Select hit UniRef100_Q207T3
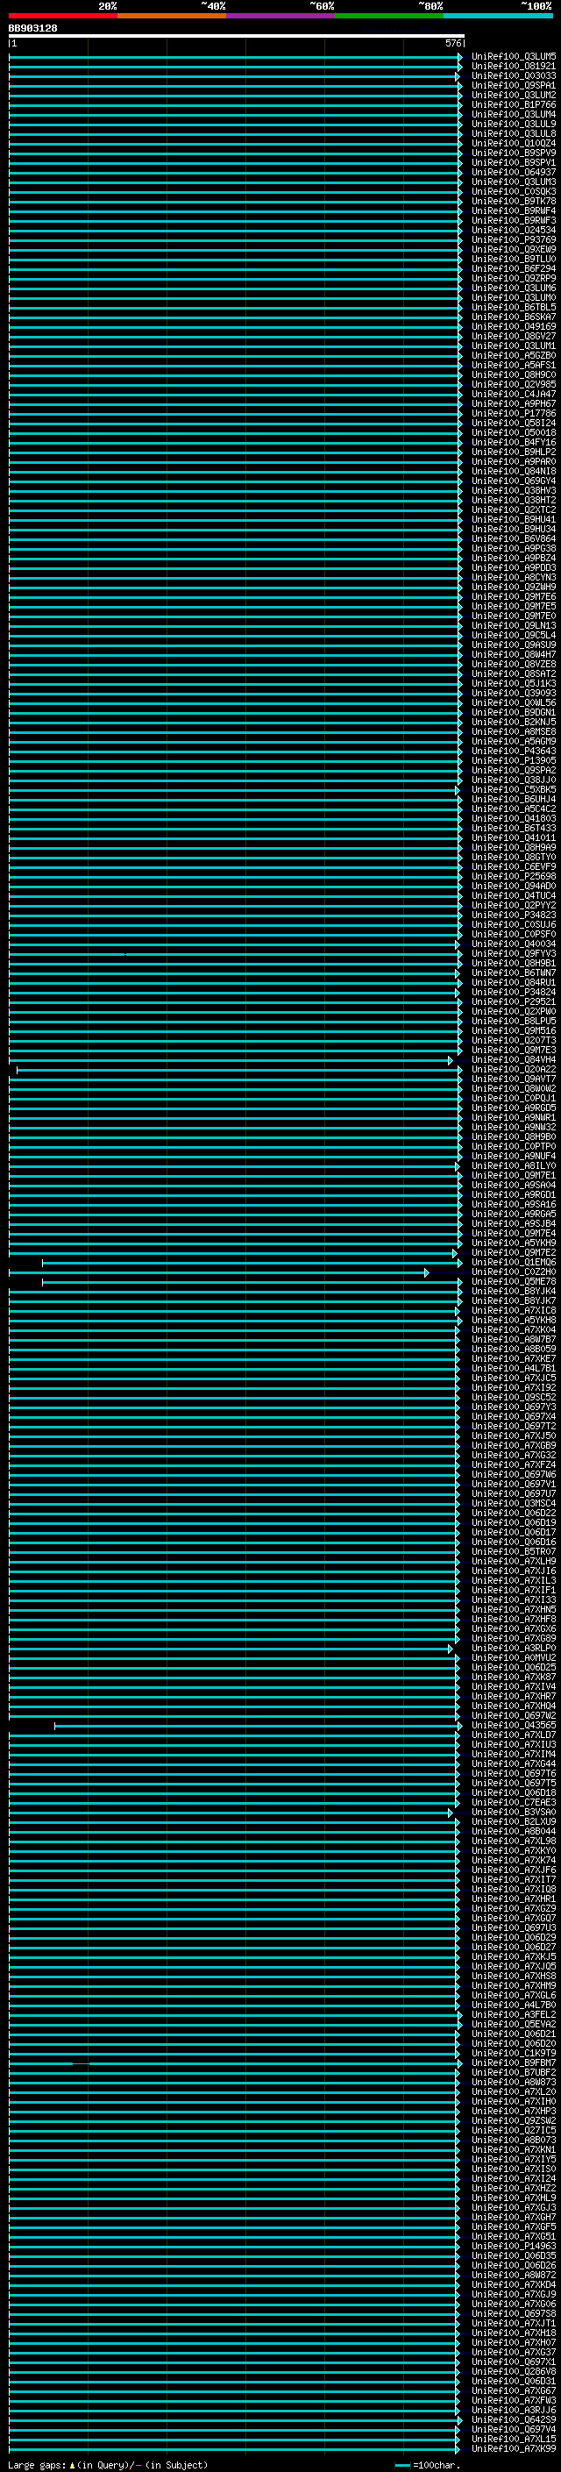Image resolution: width=561 pixels, height=2472 pixels. pyautogui.click(x=513, y=1040)
